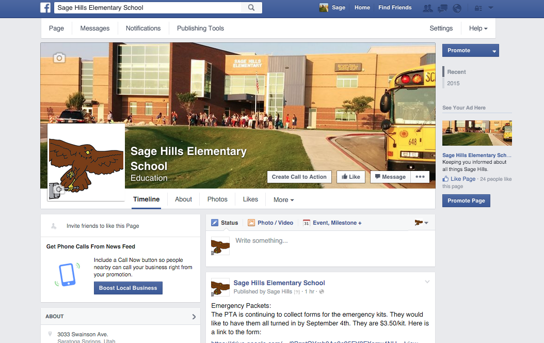Open the messages inbox icon
The width and height of the screenshot is (544, 343).
[x=442, y=8]
